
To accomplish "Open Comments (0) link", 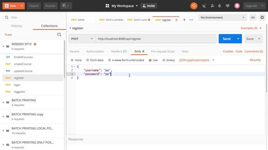I will click(x=254, y=51).
